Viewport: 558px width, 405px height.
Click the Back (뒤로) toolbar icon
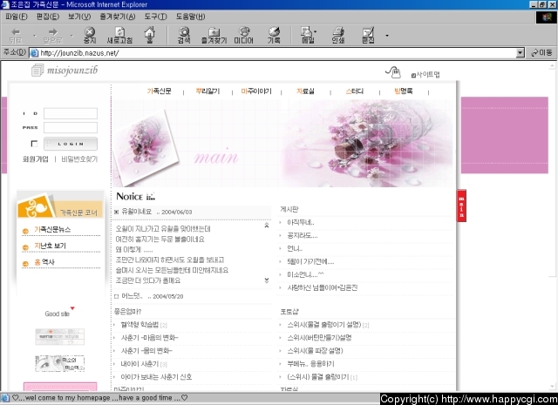[16, 35]
